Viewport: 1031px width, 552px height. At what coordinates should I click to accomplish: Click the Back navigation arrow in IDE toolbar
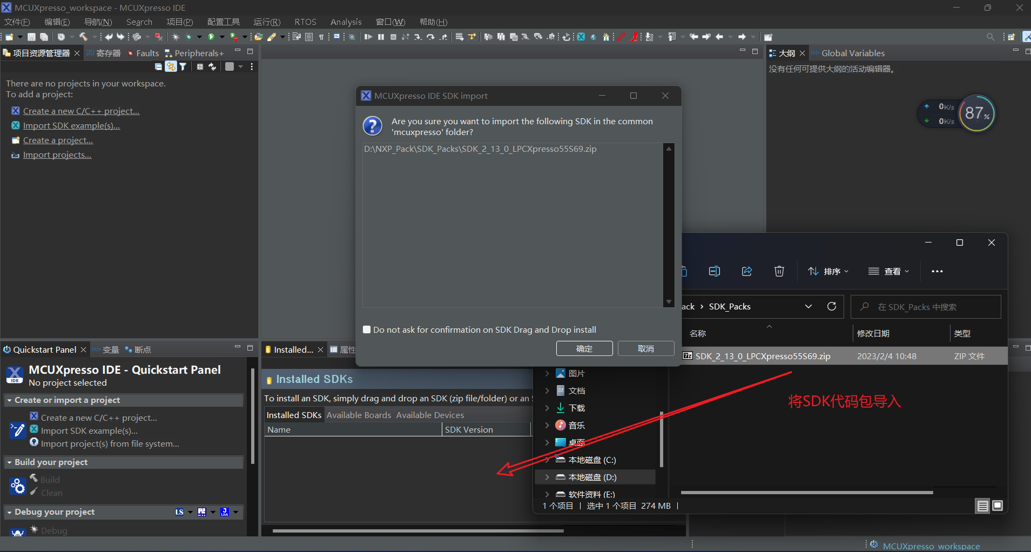click(x=719, y=37)
